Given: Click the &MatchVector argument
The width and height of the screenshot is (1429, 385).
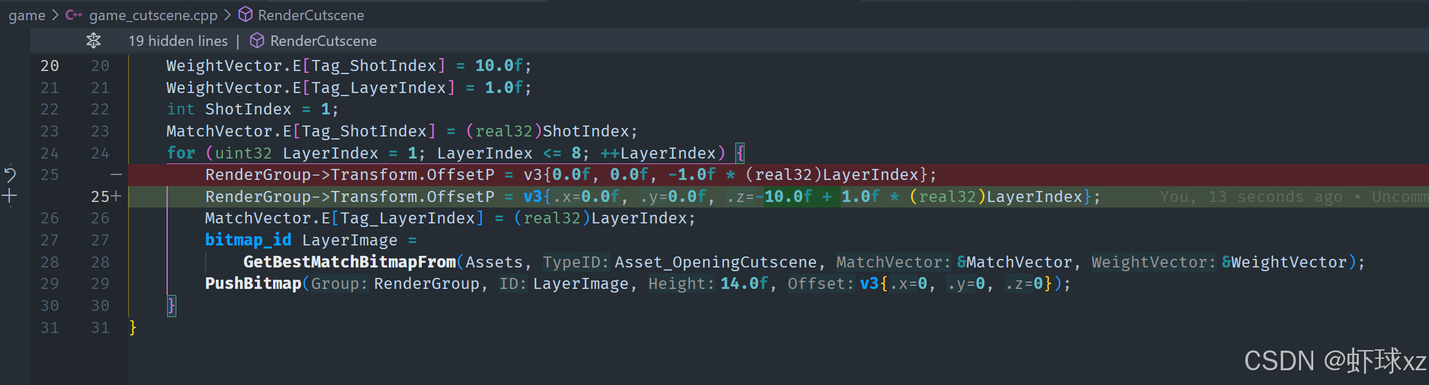Looking at the screenshot, I should click(x=1014, y=262).
